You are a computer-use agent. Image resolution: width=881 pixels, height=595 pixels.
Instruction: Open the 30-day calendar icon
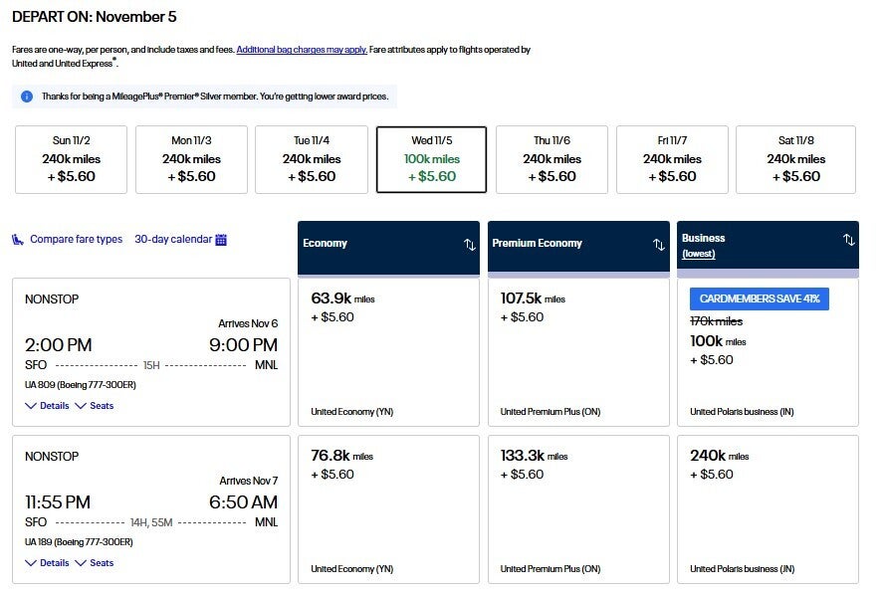221,240
